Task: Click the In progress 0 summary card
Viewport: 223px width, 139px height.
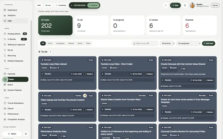Action: pyautogui.click(x=127, y=25)
